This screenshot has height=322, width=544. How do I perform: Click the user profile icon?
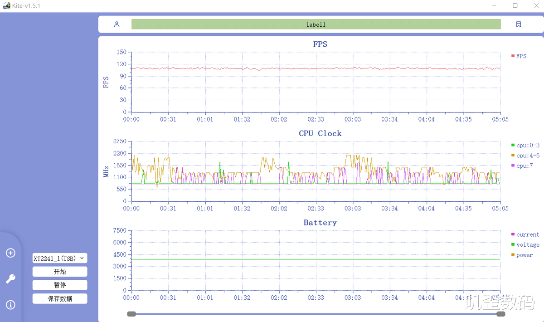click(117, 24)
